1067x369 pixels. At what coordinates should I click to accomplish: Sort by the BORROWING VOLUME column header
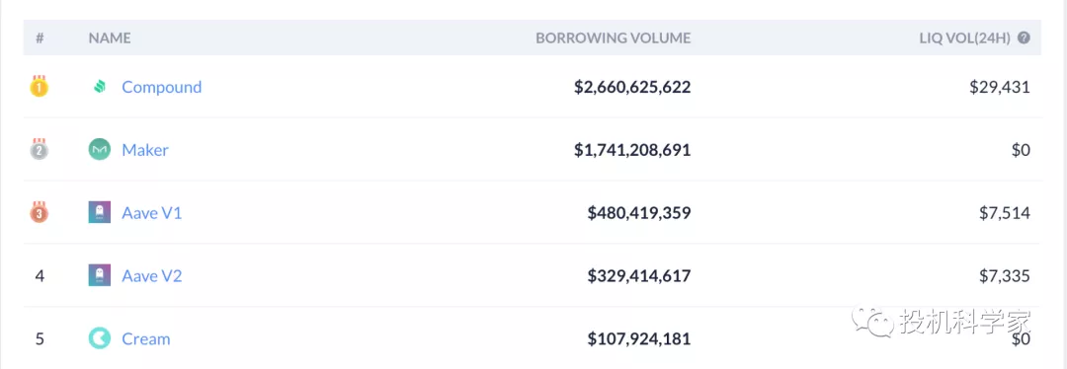(x=614, y=38)
